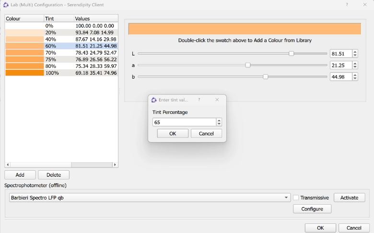Enable the Transmissive checkbox
Viewport: 374px width, 233px height.
point(296,198)
